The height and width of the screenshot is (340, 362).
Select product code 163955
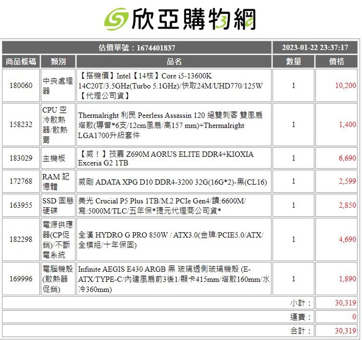(21, 205)
